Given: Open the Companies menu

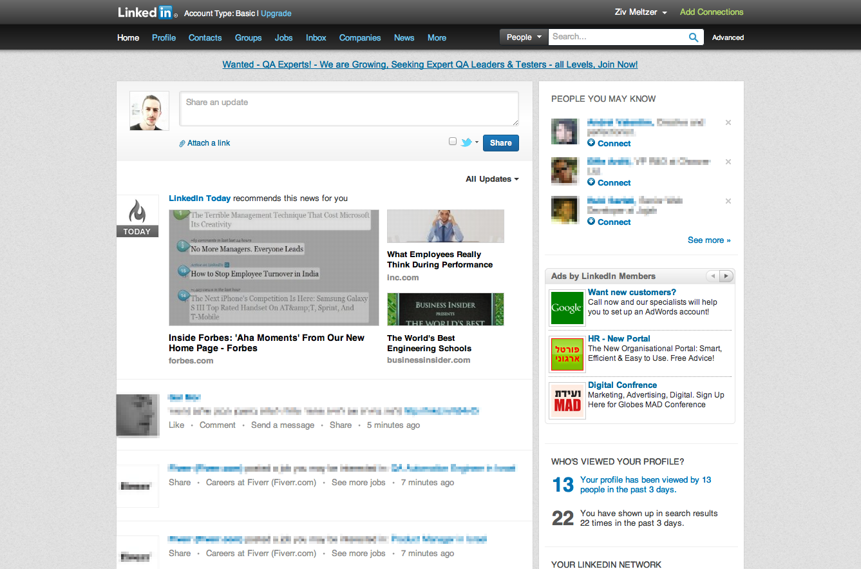Looking at the screenshot, I should 360,37.
